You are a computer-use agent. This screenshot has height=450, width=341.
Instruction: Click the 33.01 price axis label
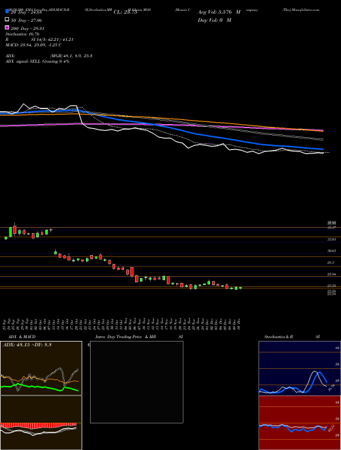click(331, 239)
